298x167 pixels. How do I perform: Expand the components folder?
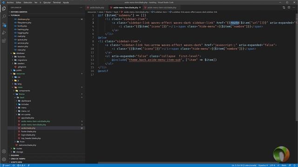24,91
